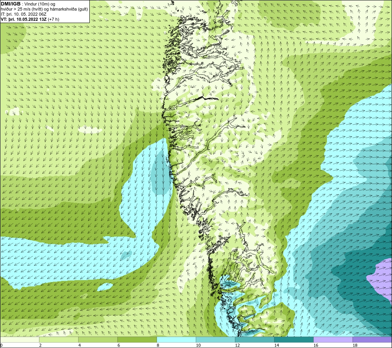
Task: Click scale label '8' under the color bar
Action: click(158, 346)
